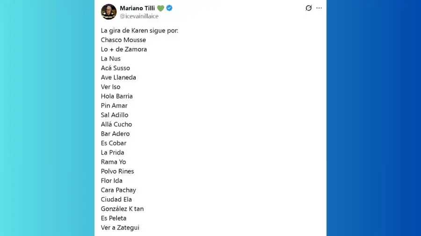Screen dimensions: 421x236
Task: Click the green heart emoji by name
Action: click(160, 8)
